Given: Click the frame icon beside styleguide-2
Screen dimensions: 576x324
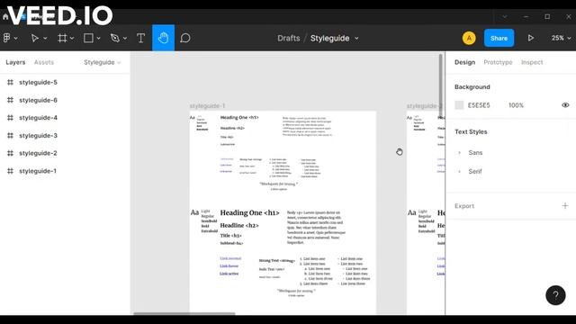Looking at the screenshot, I should click(10, 153).
